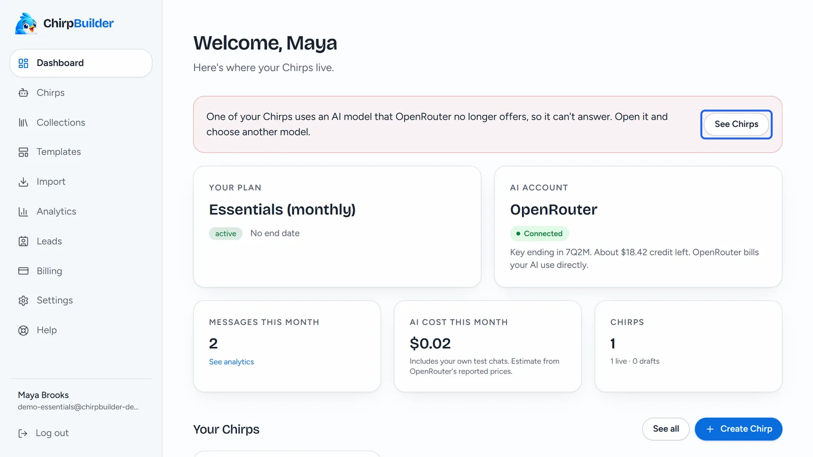Click the 'Welcome, Maya' heading
813x457 pixels.
pos(265,43)
